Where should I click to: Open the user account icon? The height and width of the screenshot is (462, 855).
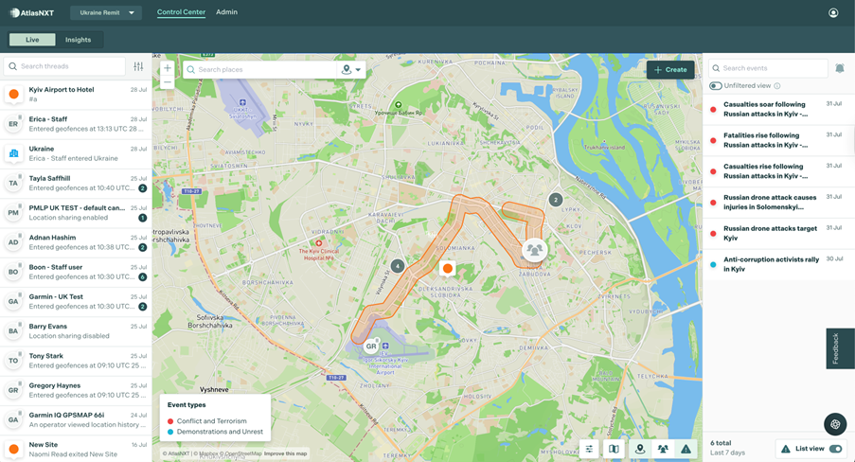(x=833, y=12)
